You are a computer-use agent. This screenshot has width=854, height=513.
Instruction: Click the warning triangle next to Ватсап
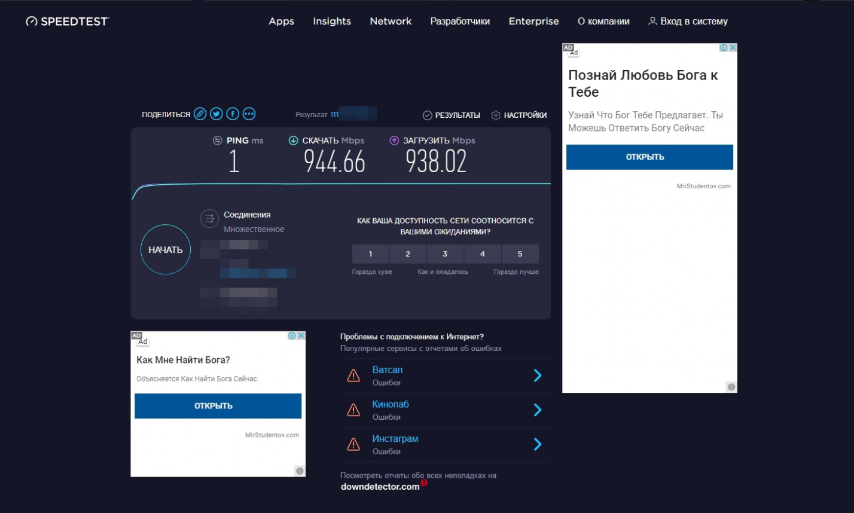pos(353,375)
